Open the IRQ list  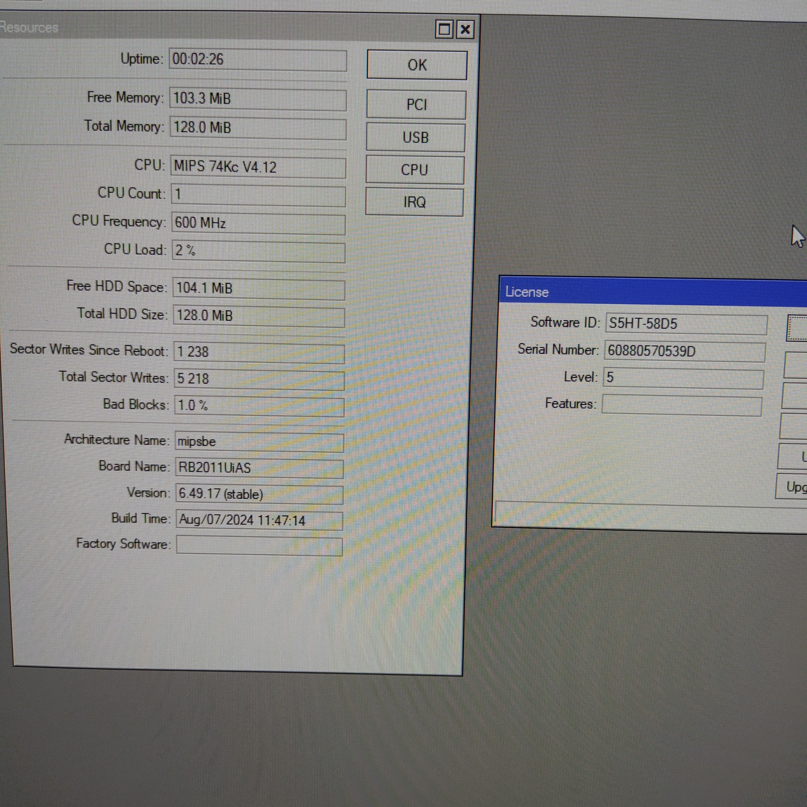[414, 203]
